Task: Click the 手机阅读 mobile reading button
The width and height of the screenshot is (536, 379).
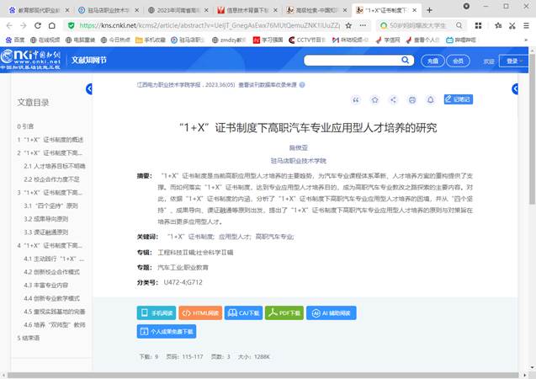Action: pyautogui.click(x=157, y=313)
